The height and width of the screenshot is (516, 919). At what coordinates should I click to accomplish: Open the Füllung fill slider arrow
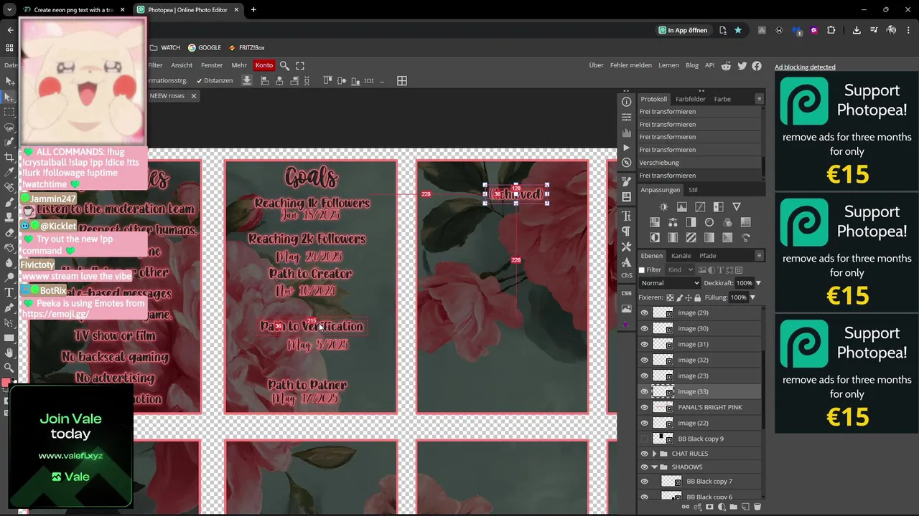pos(752,297)
